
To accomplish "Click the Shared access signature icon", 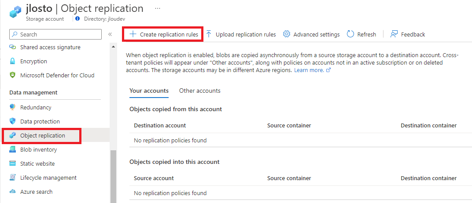I will (12, 47).
